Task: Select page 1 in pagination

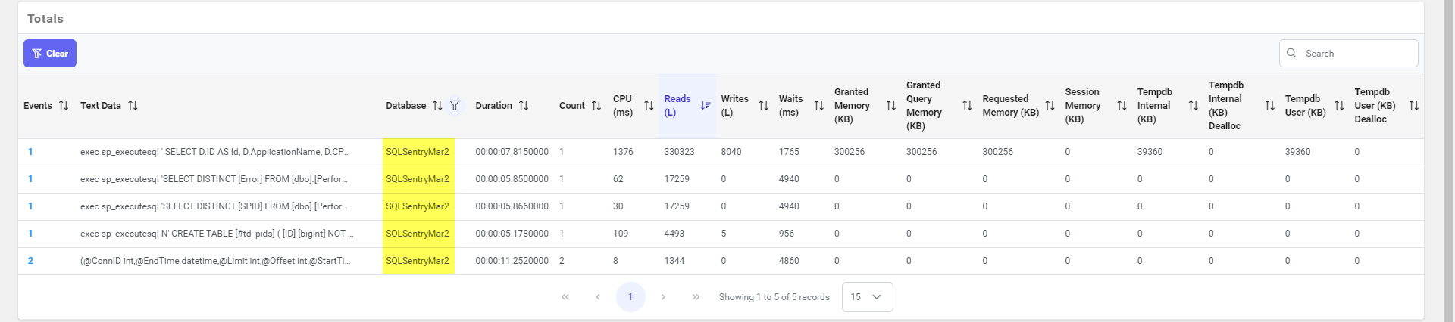Action: (x=630, y=297)
